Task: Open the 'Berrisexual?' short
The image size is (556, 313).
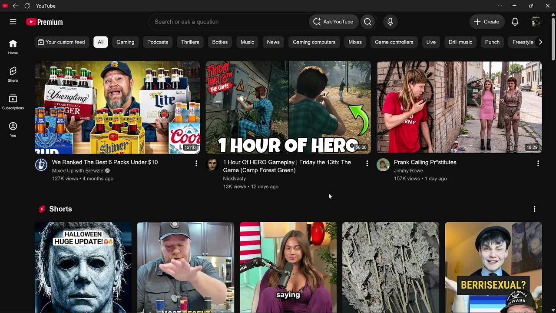Action: (x=493, y=267)
